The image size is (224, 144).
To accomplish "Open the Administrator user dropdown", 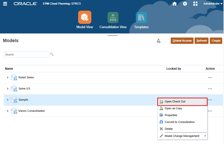I will pyautogui.click(x=213, y=4).
